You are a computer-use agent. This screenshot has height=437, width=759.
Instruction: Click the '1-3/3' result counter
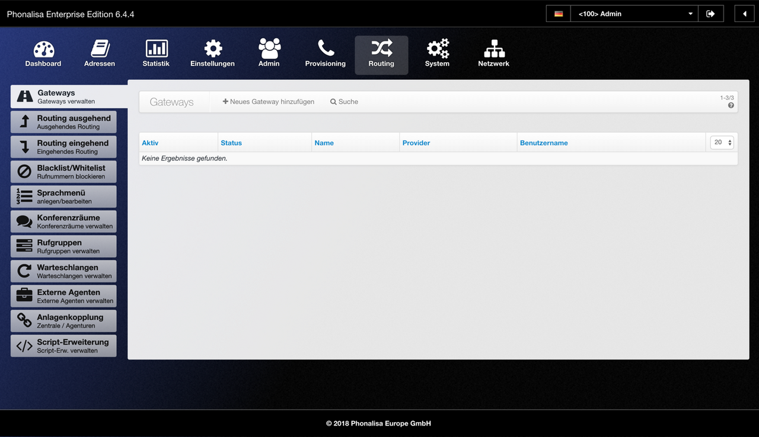click(727, 98)
